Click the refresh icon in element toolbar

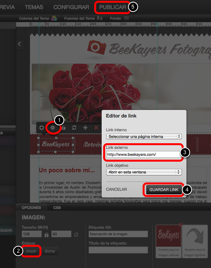coord(74,128)
